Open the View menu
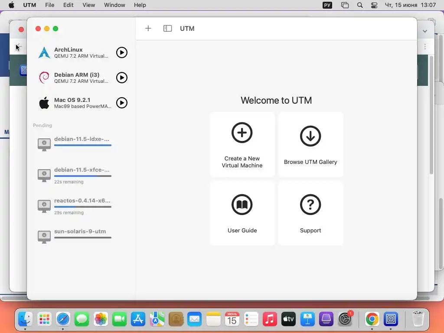 tap(88, 5)
